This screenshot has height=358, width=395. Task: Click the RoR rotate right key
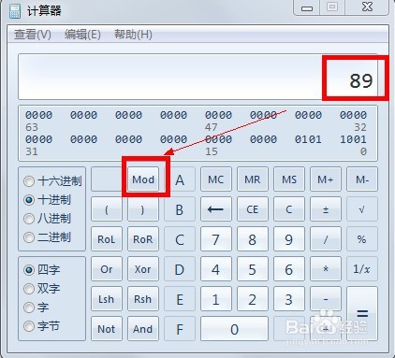[143, 239]
